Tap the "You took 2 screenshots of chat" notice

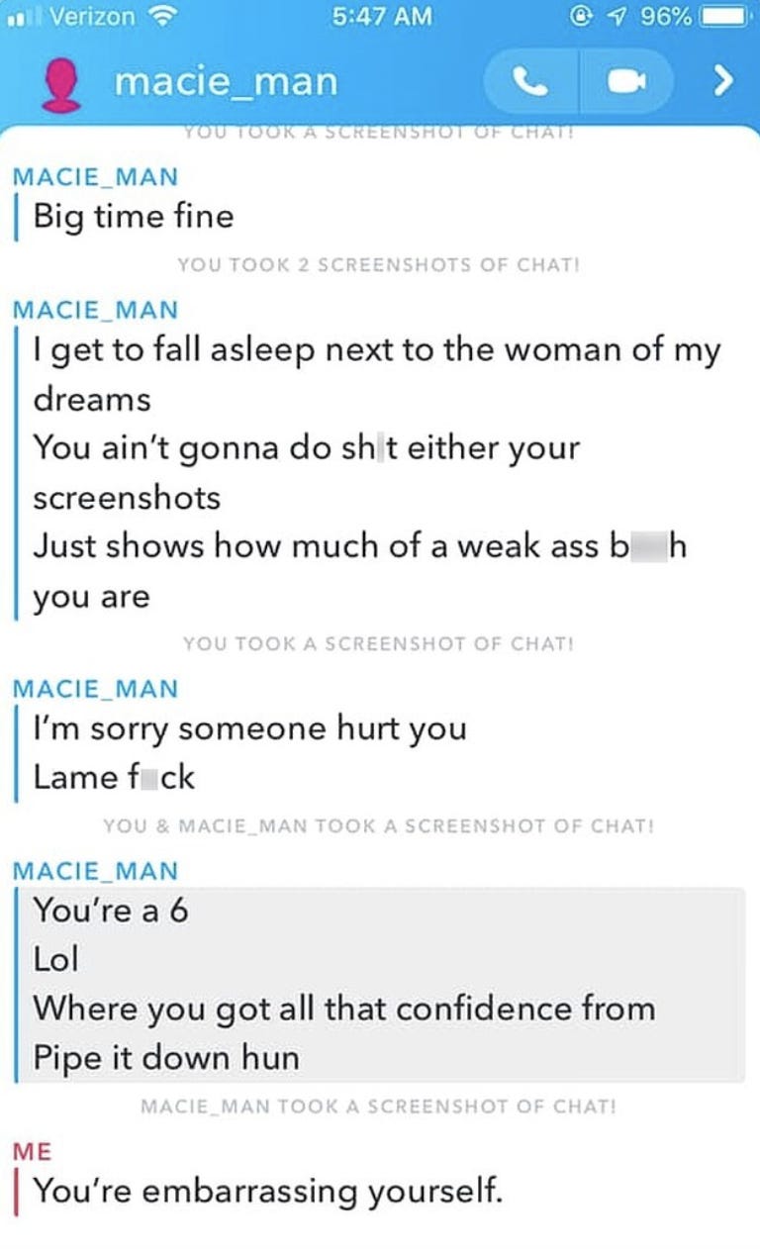378,265
